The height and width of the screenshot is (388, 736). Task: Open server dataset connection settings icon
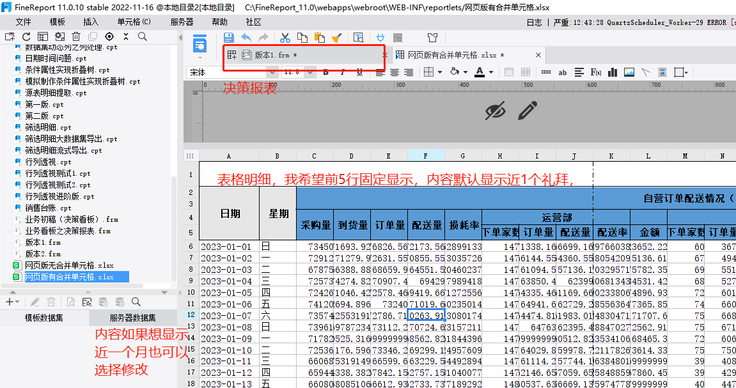87,302
